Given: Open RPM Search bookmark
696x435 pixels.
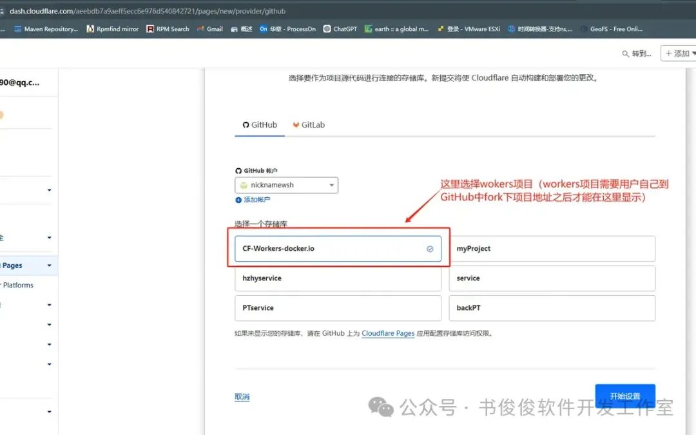Looking at the screenshot, I should (x=168, y=29).
